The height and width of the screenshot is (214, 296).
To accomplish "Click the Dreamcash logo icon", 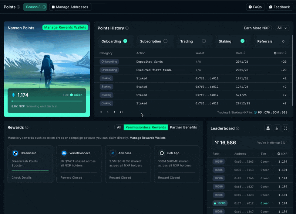I will point(15,153).
